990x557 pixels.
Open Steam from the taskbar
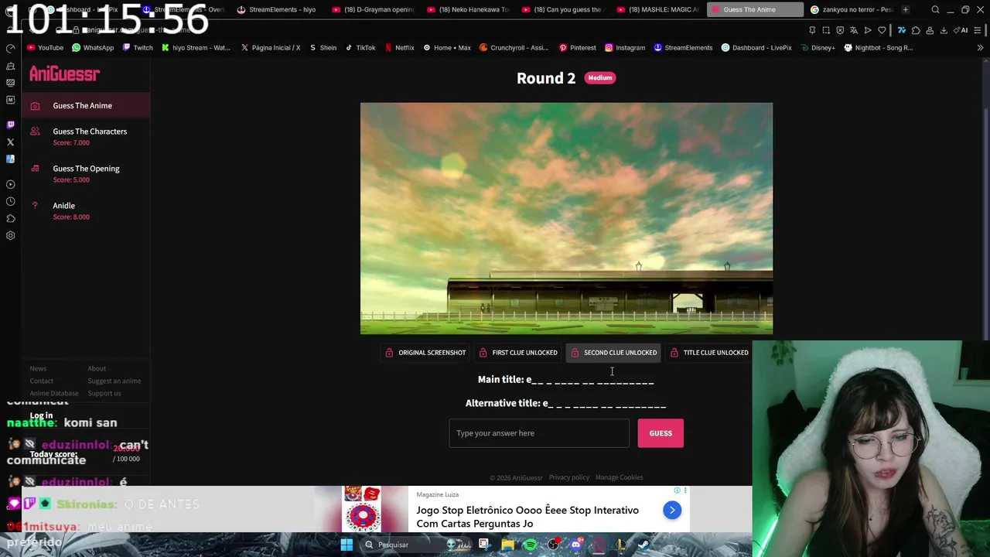tap(643, 545)
